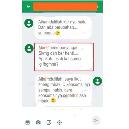Tap the avatar beside "Alhamdulillah kbr nya baik" message
The height and width of the screenshot is (129, 129).
[29, 23]
